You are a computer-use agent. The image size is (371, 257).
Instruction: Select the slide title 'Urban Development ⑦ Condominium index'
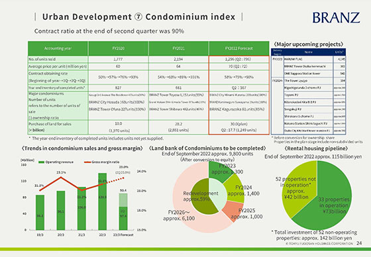click(138, 17)
